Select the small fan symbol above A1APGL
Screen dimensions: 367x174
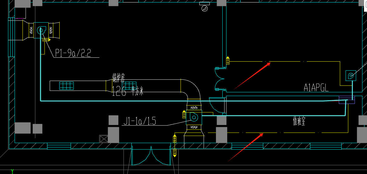click(351, 76)
